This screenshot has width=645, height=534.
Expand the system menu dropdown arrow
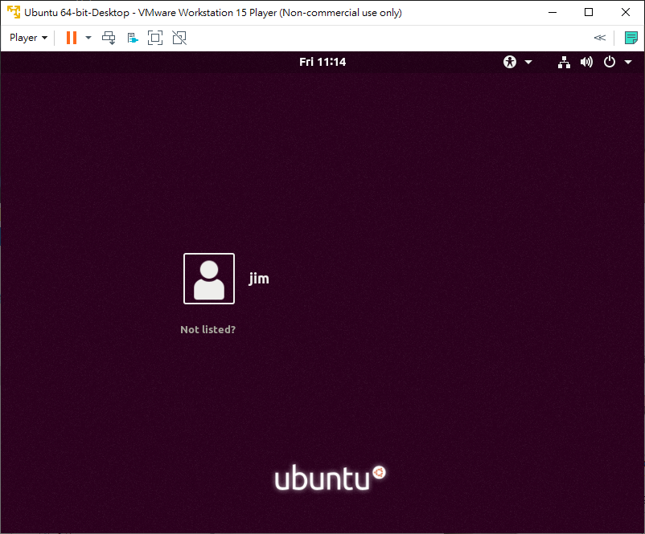tap(628, 63)
